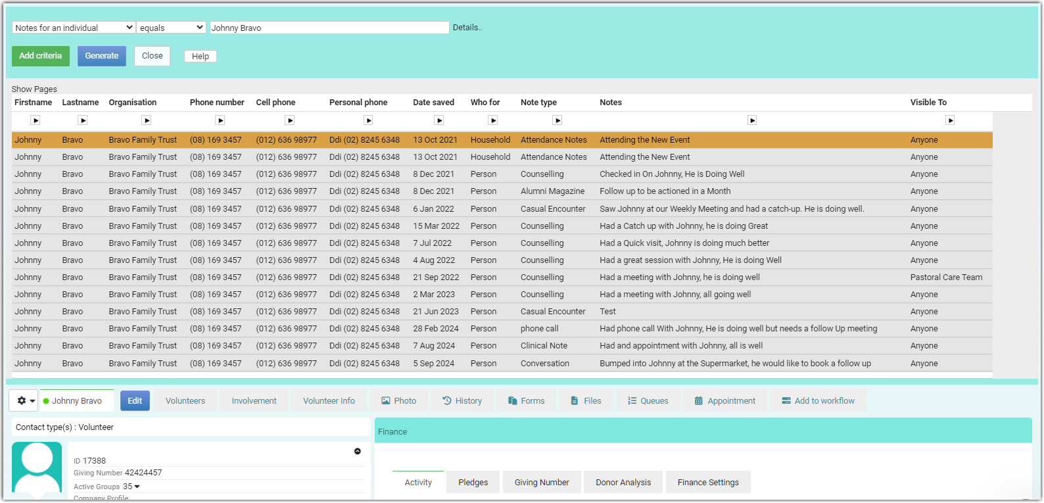Open the Notes column filter arrow
The image size is (1044, 503).
tap(752, 120)
